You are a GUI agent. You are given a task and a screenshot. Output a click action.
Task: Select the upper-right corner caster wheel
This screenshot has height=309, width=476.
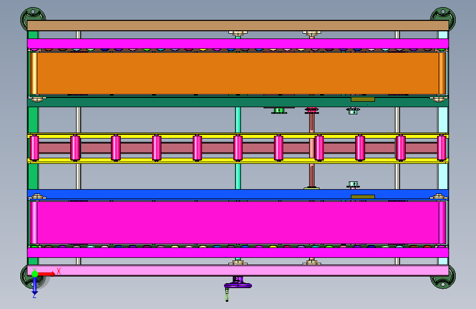[x=443, y=14]
